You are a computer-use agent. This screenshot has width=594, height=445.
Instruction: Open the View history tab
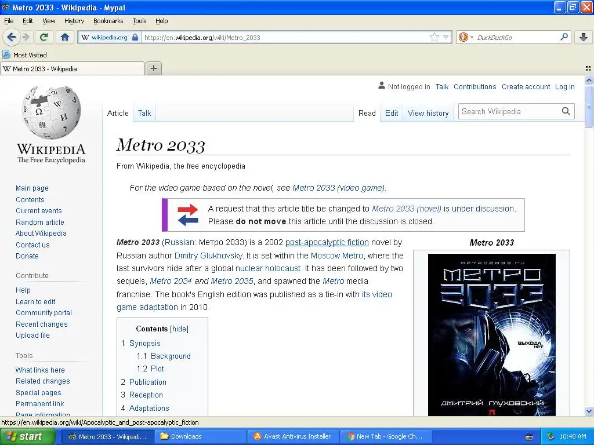(428, 113)
